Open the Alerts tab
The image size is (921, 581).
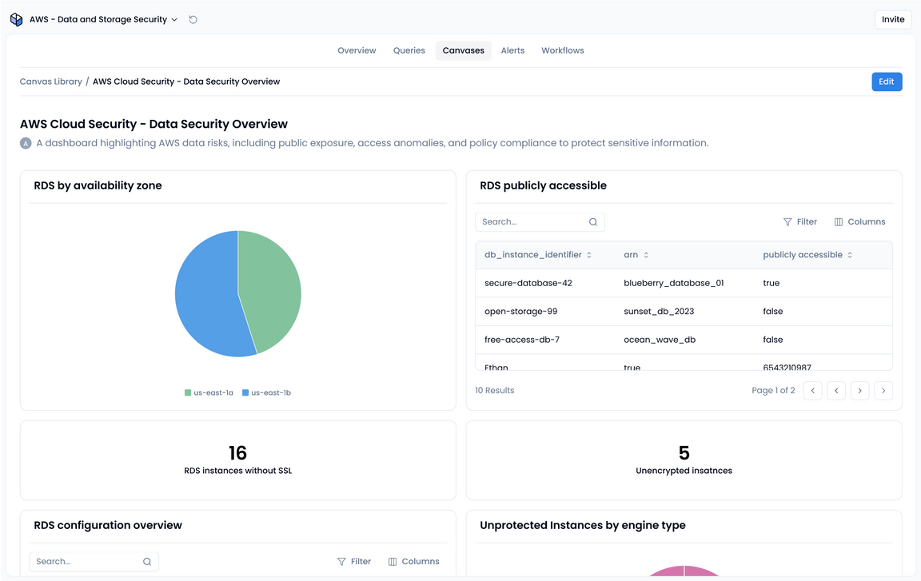coord(512,50)
